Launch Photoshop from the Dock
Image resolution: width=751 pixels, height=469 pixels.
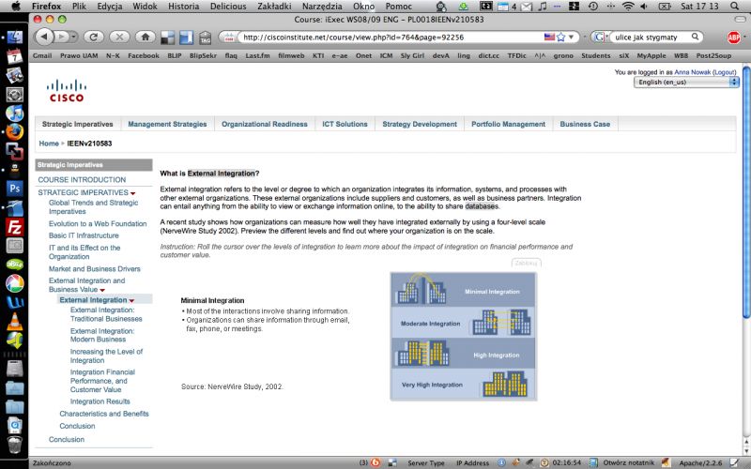[x=14, y=189]
